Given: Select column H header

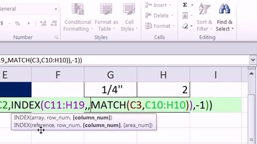Looking at the screenshot, I should pos(163,75).
